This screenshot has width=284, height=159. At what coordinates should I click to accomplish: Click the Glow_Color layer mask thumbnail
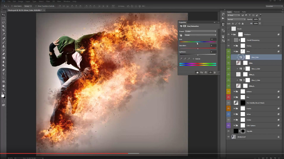[x=248, y=57]
